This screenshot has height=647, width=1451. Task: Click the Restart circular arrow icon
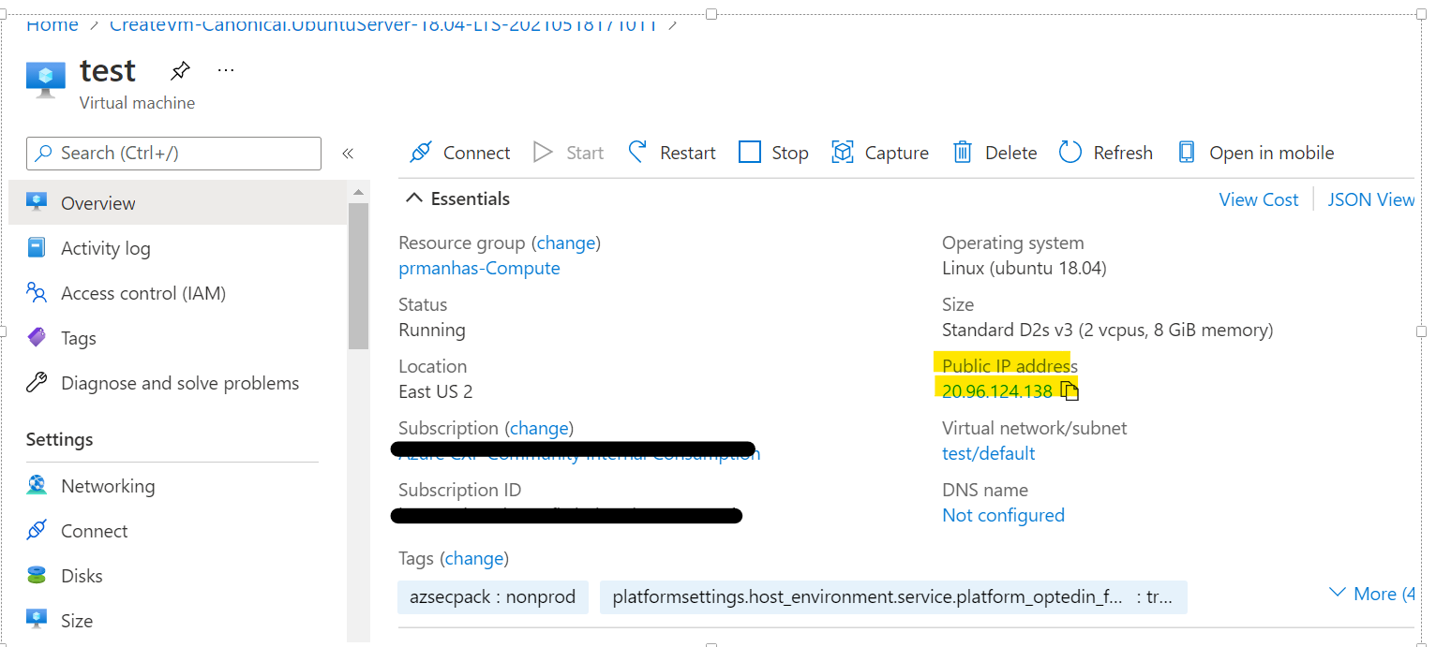pyautogui.click(x=638, y=153)
